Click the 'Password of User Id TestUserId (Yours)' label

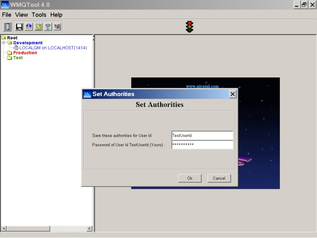[129, 145]
